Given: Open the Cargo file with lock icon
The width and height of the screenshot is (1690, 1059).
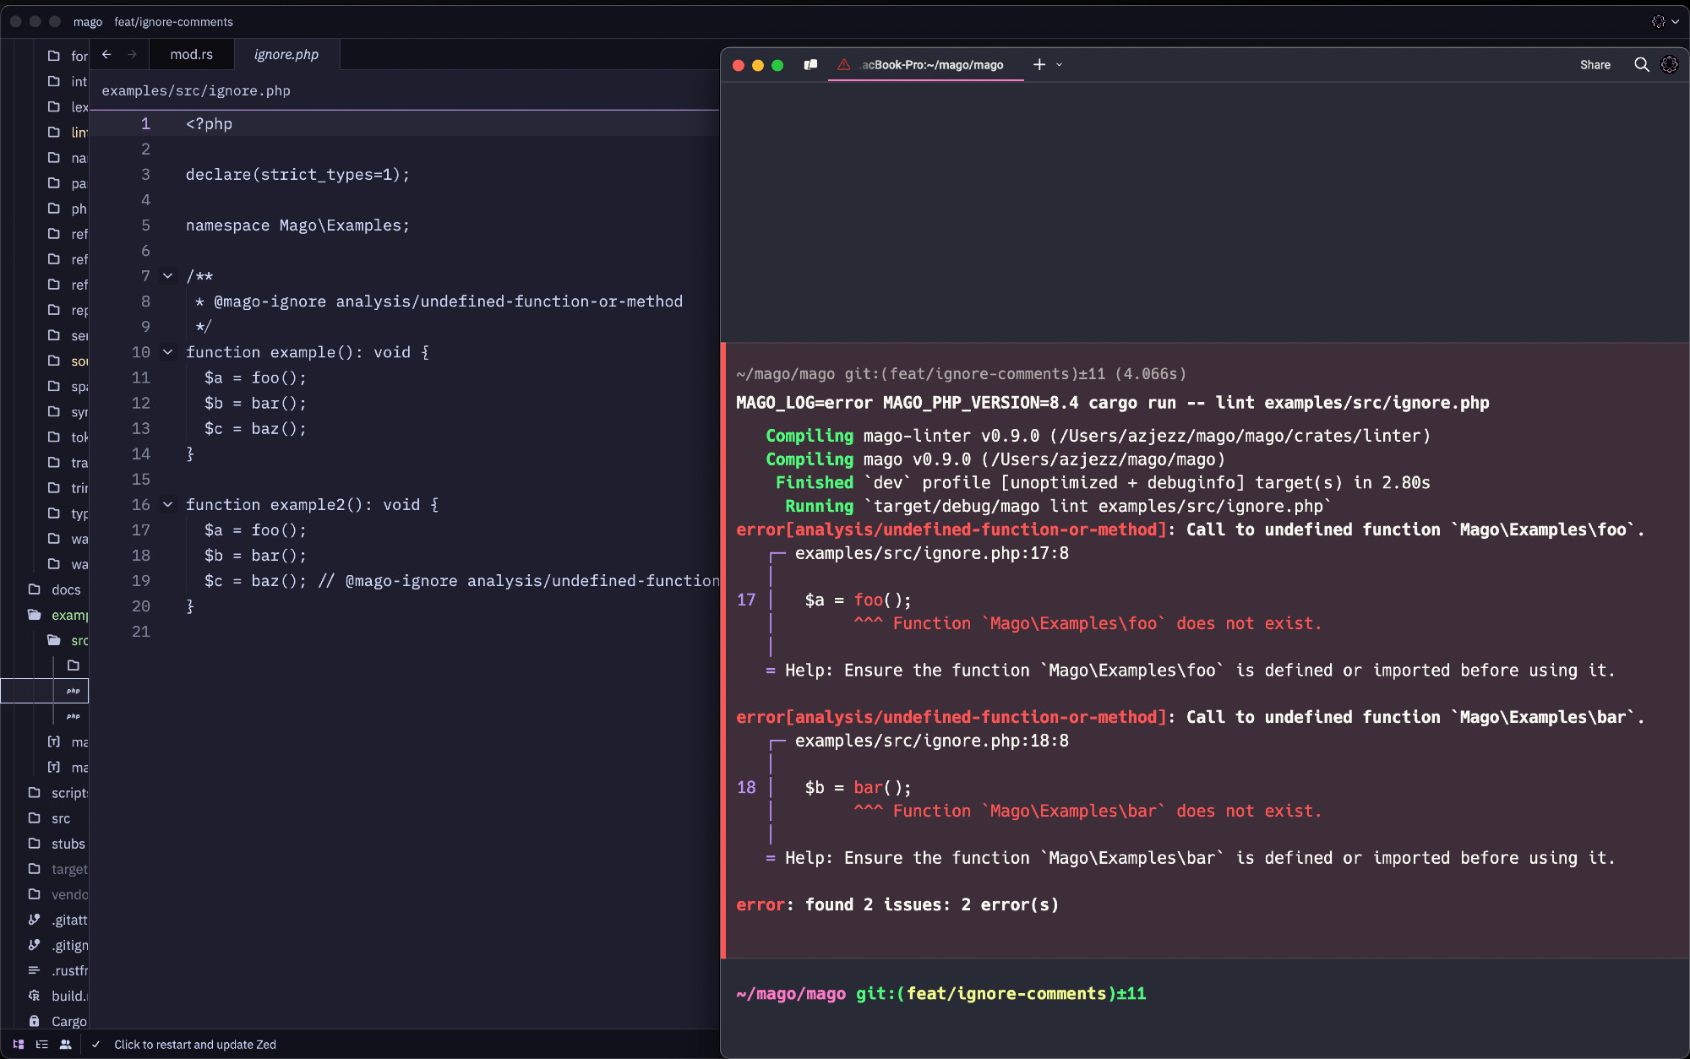Looking at the screenshot, I should tap(57, 1021).
